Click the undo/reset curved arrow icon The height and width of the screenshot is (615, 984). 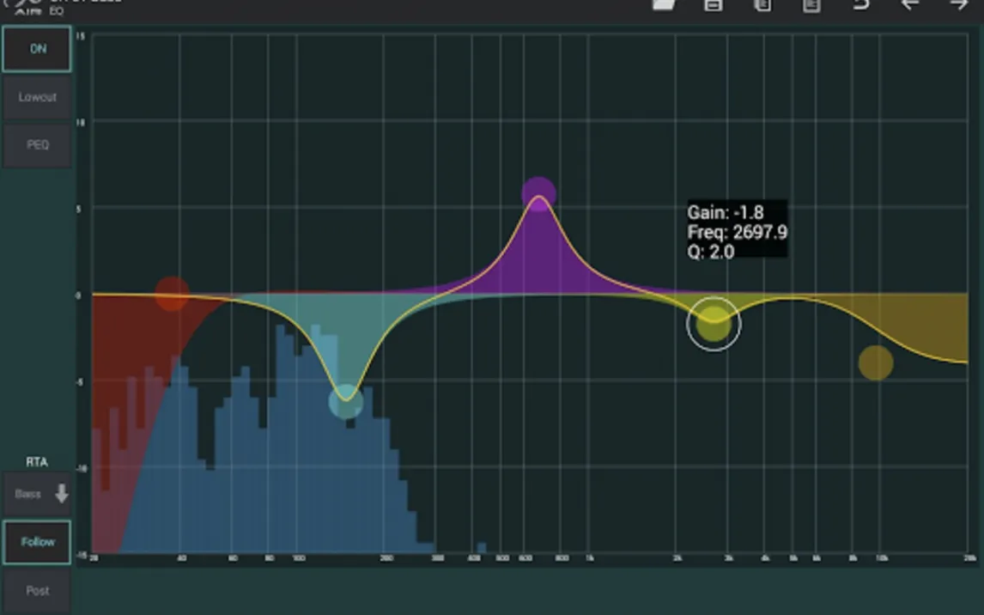861,4
